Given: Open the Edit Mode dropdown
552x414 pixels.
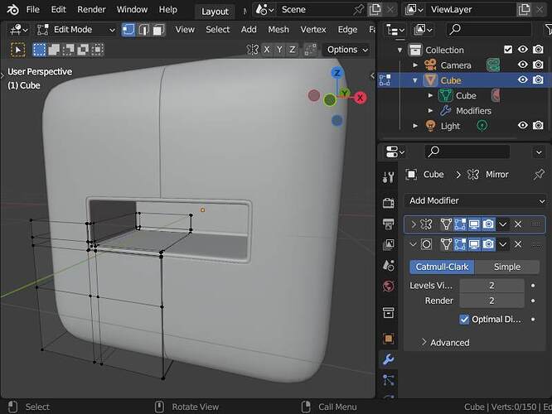Looking at the screenshot, I should [76, 30].
